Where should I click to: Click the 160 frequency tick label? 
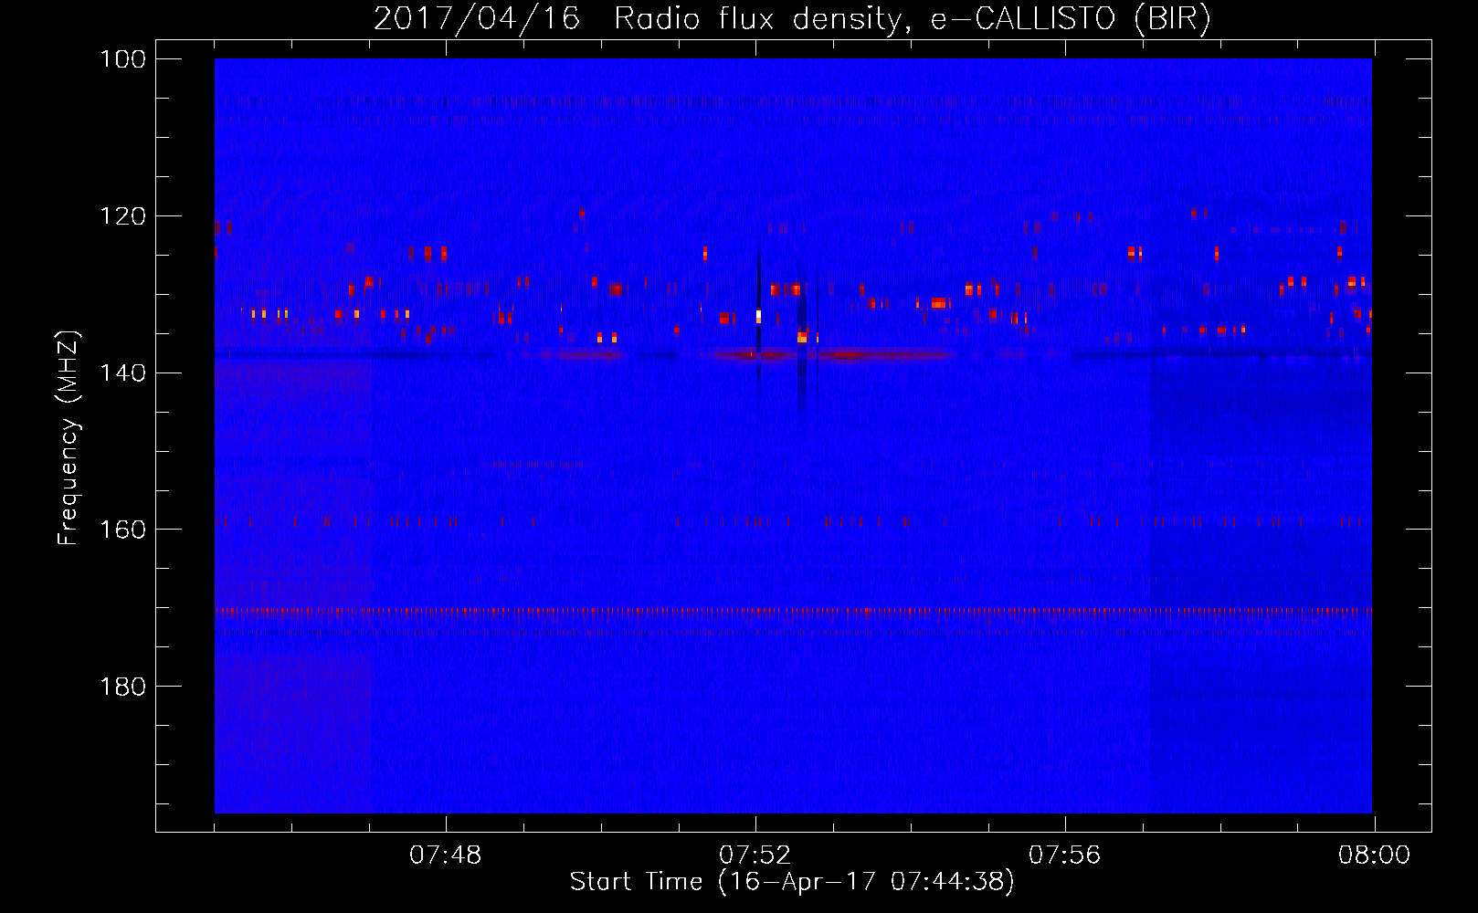(x=121, y=530)
